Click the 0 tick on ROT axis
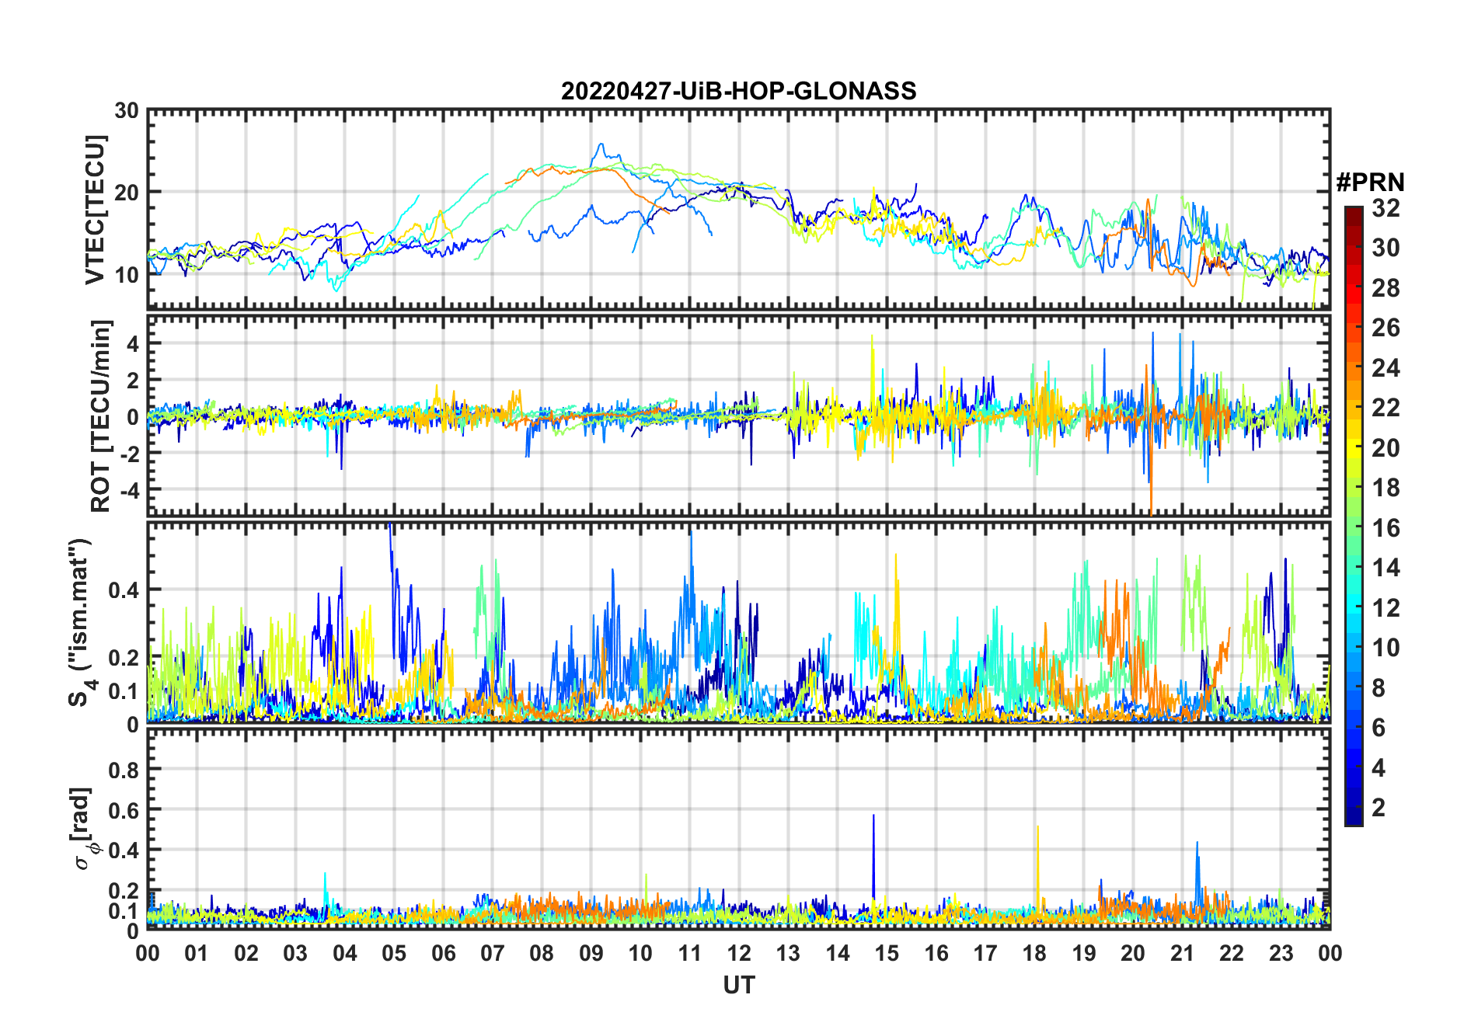Image resolution: width=1478 pixels, height=1033 pixels. pyautogui.click(x=133, y=417)
